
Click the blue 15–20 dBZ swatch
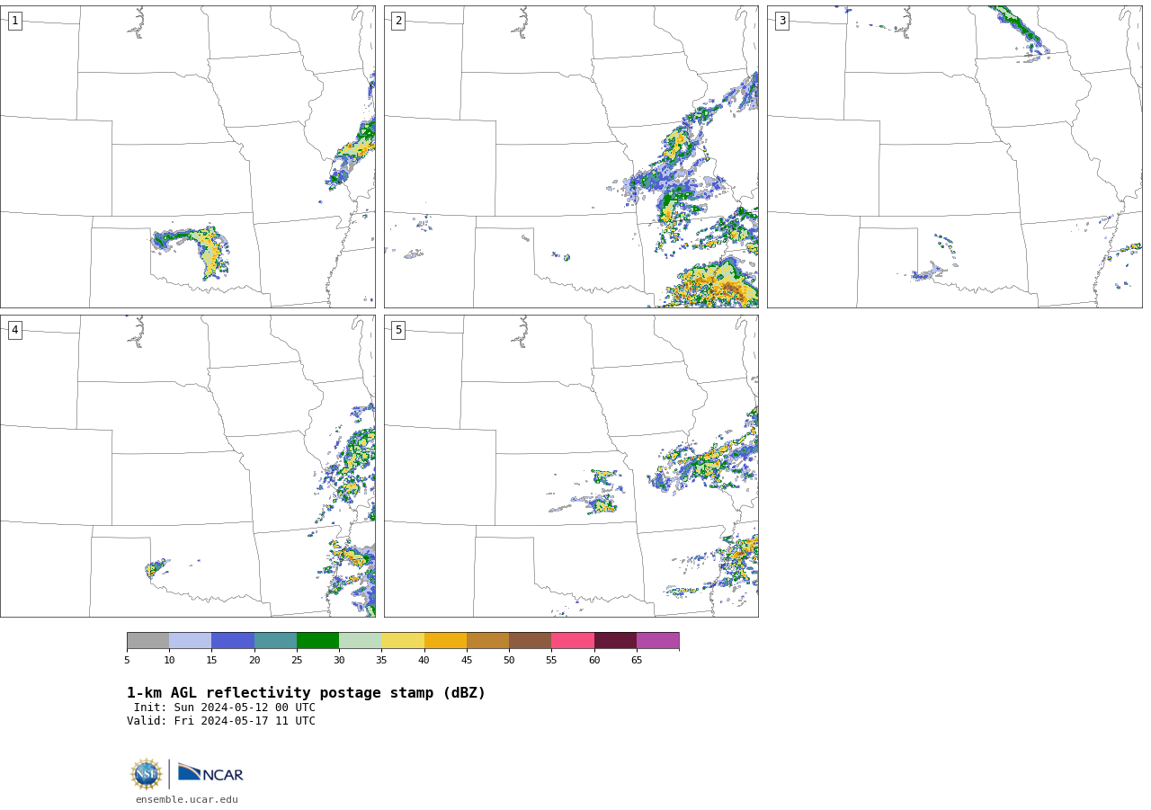click(x=233, y=640)
